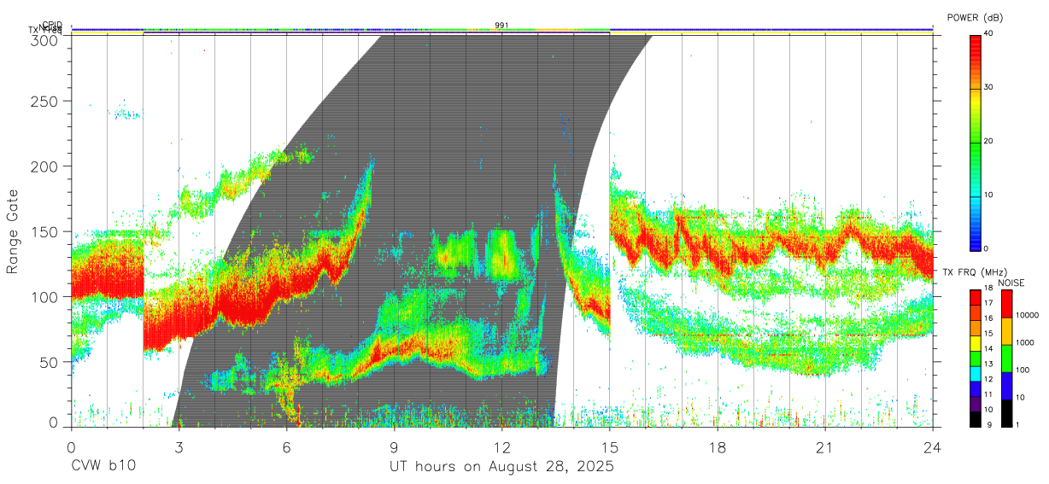
Task: Click the 21 tick on UT hours axis
Action: point(825,447)
